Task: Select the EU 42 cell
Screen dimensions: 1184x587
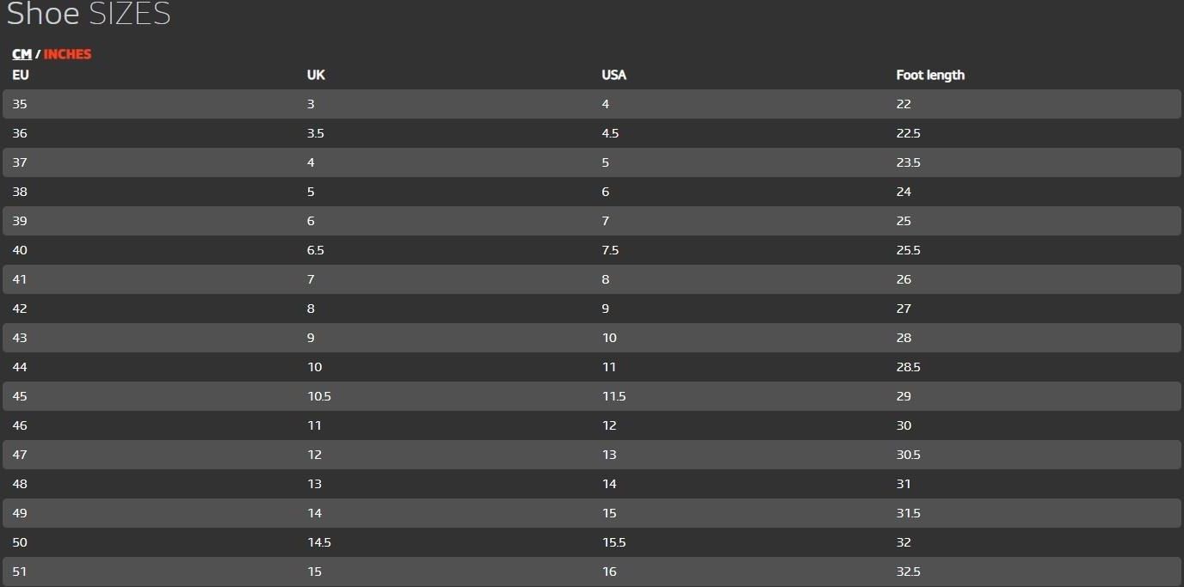Action: click(x=20, y=309)
